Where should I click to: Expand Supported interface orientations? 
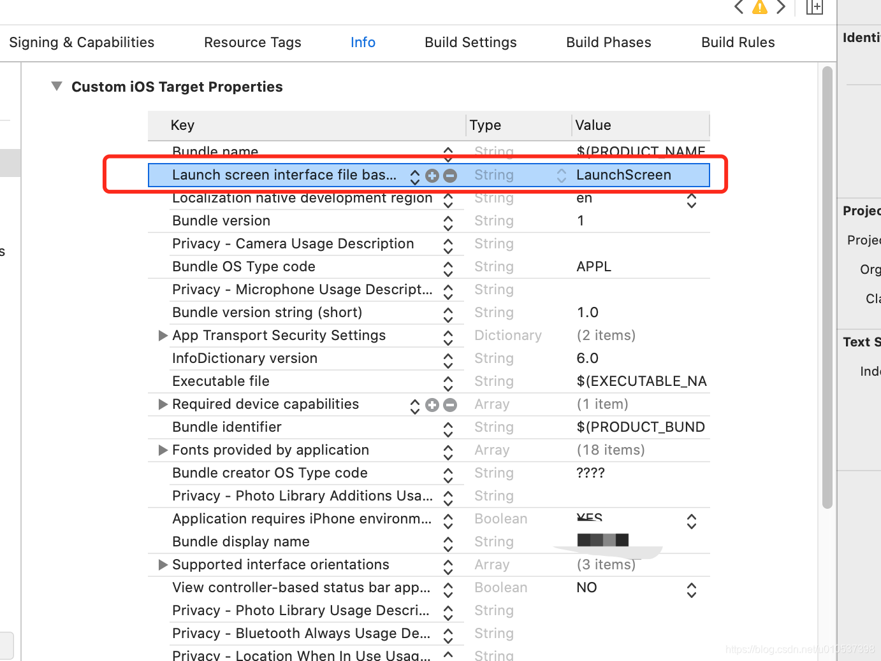163,565
